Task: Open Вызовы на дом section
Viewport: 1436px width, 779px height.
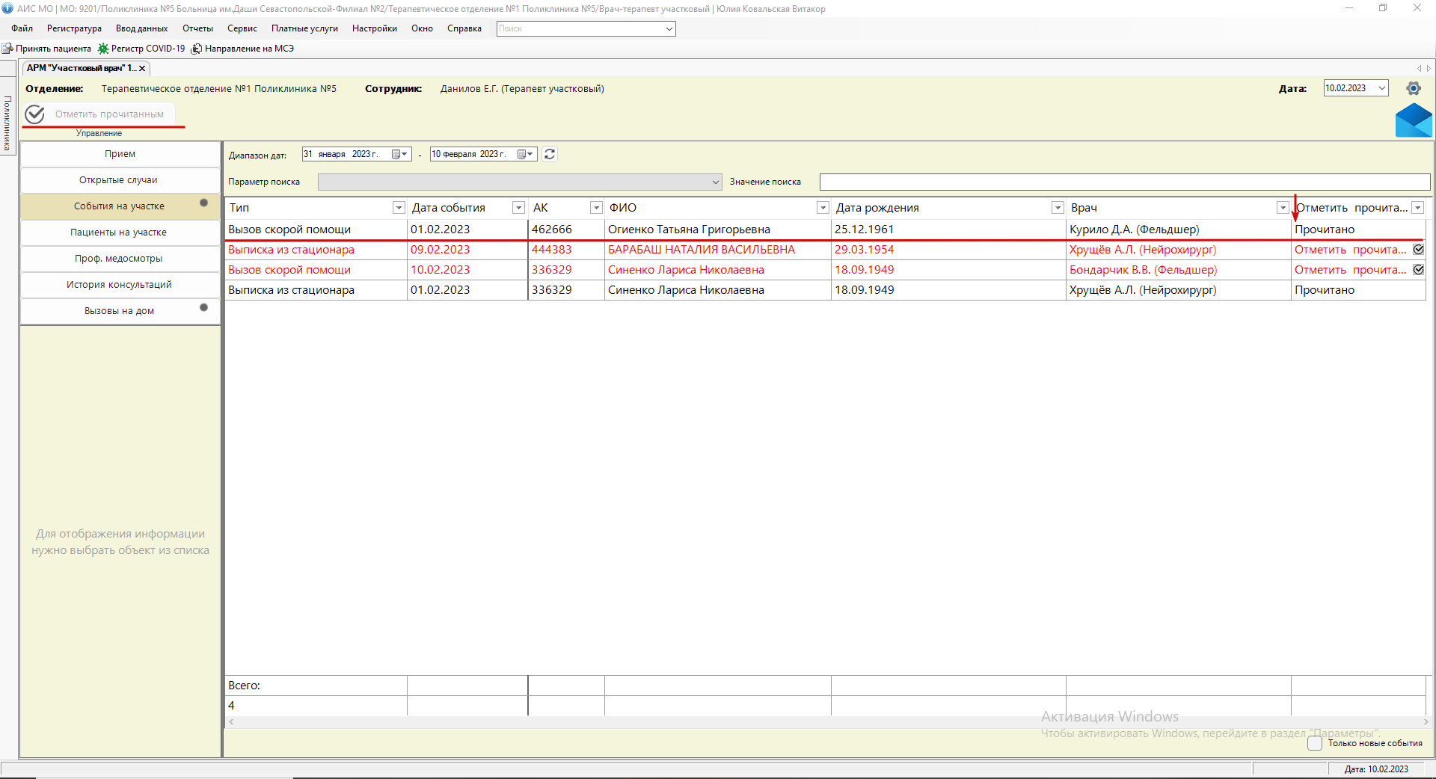Action: [x=120, y=311]
